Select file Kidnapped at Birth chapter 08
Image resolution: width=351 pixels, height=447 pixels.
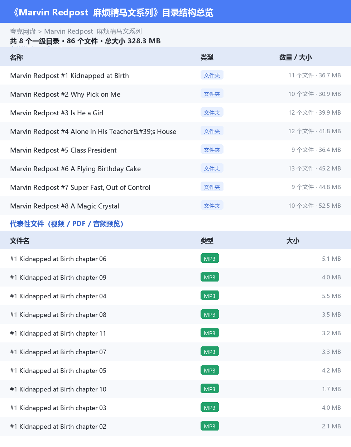pos(58,315)
